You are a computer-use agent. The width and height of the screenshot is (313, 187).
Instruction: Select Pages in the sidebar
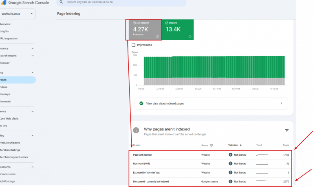[17, 80]
